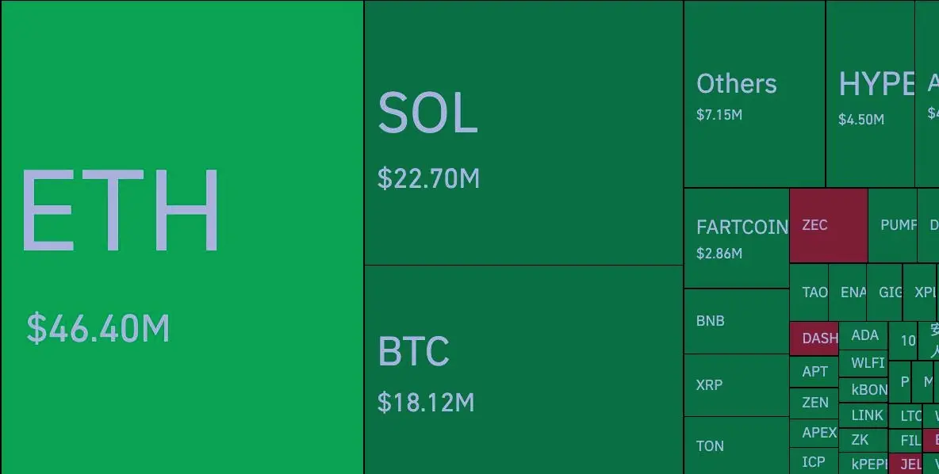Select the HYPE tile
The width and height of the screenshot is (939, 474).
tap(870, 94)
